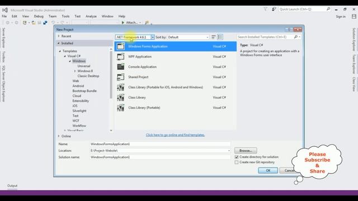Screen dimensions: 358x201
Task: Click the Solution name input field
Action: coord(160,157)
